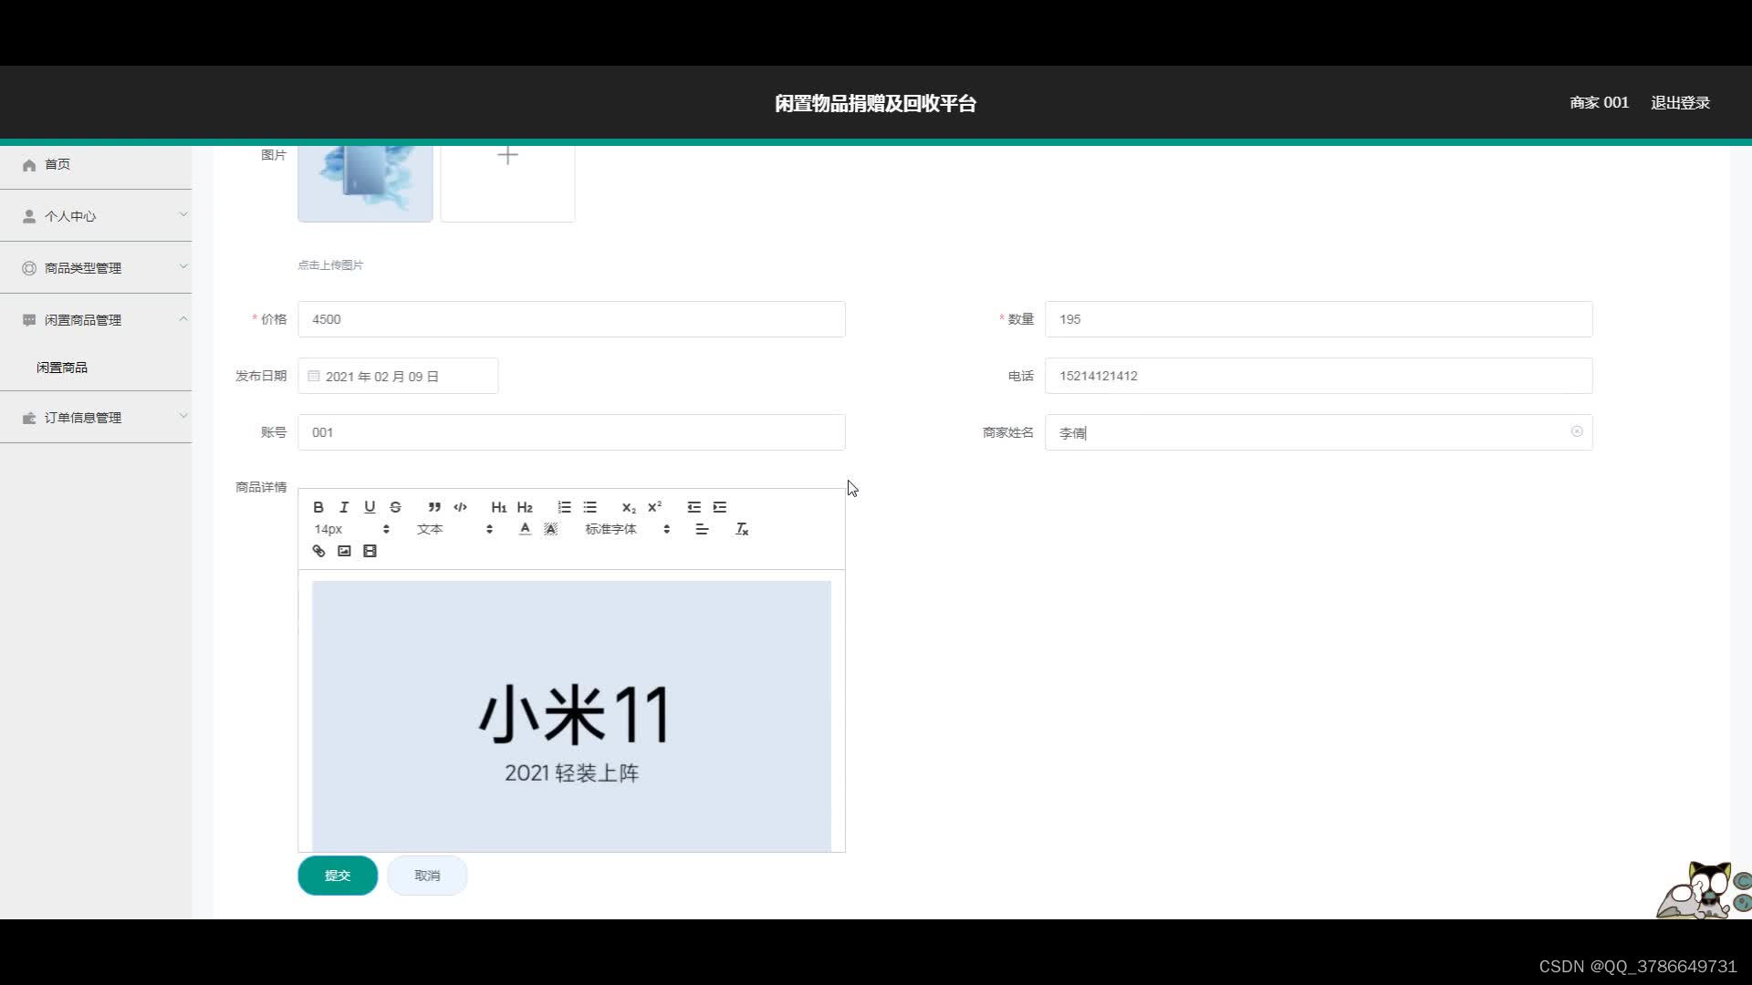Expand 商品类型管理 sidebar menu
Image resolution: width=1752 pixels, height=985 pixels.
click(96, 268)
